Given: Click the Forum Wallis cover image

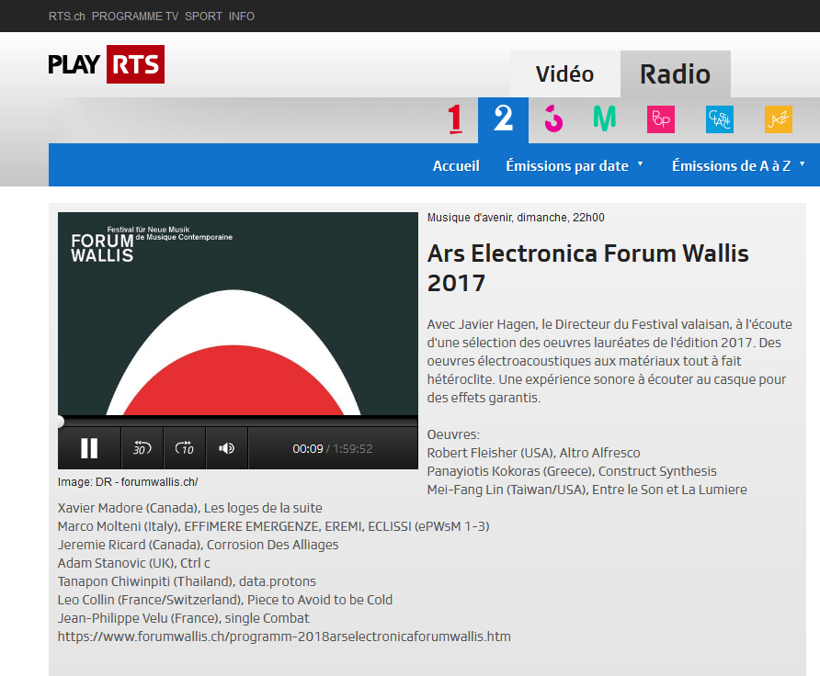Looking at the screenshot, I should pyautogui.click(x=238, y=313).
